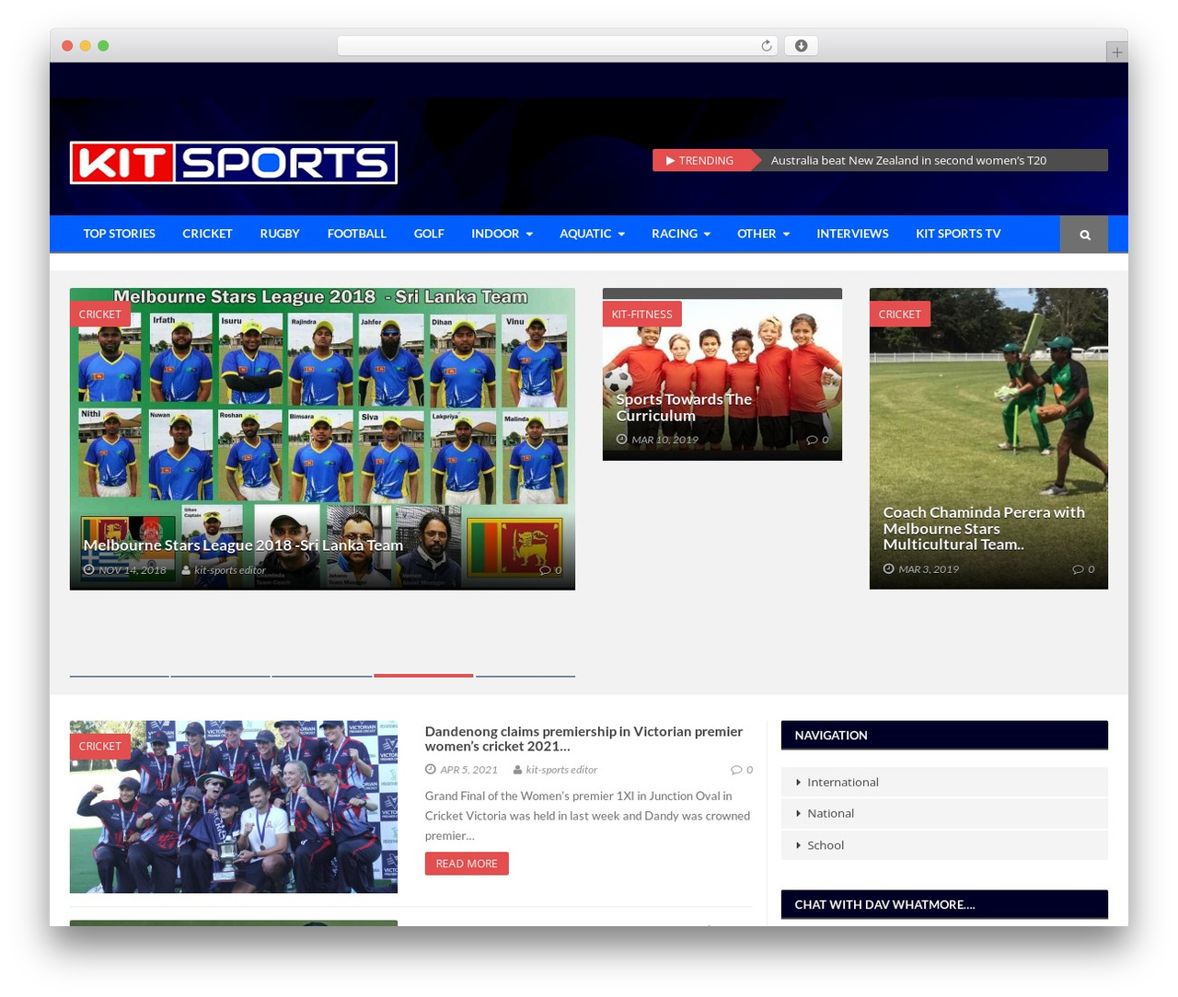Click comment icon on Melbourne Stars League slide

point(545,570)
